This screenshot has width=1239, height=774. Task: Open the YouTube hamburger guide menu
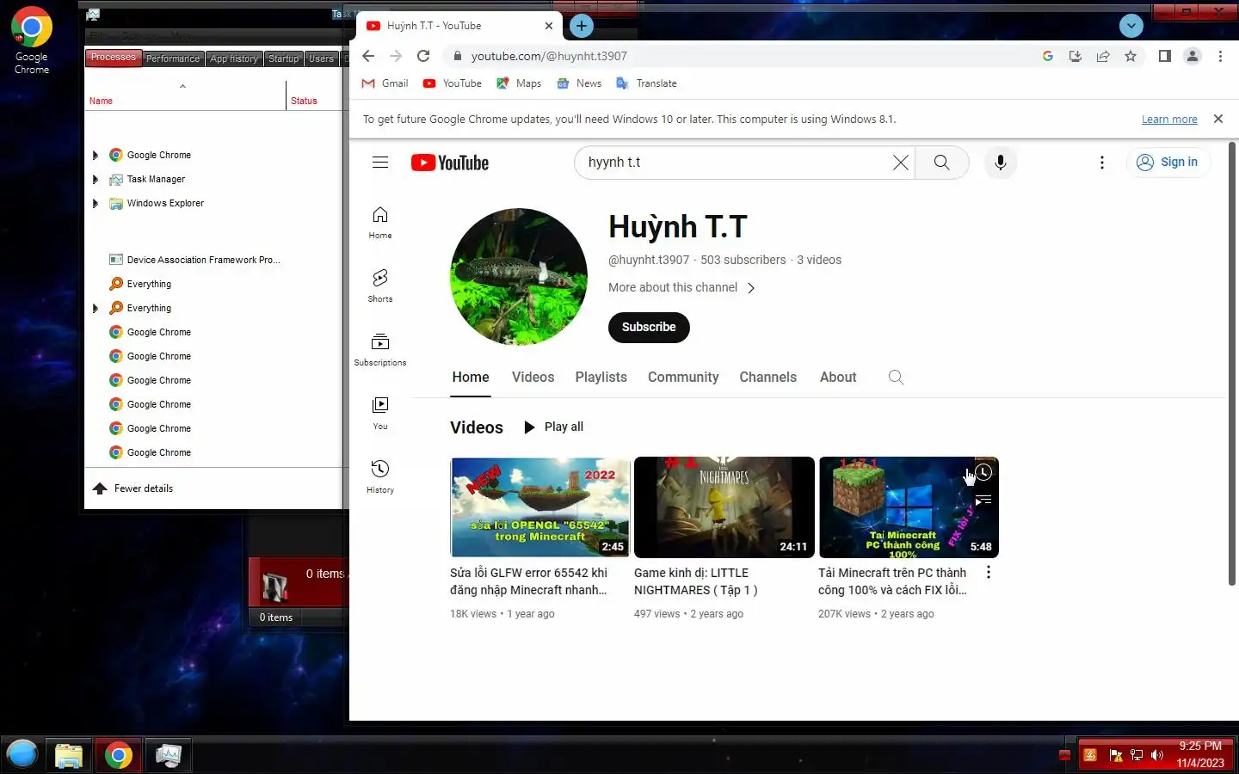tap(380, 163)
